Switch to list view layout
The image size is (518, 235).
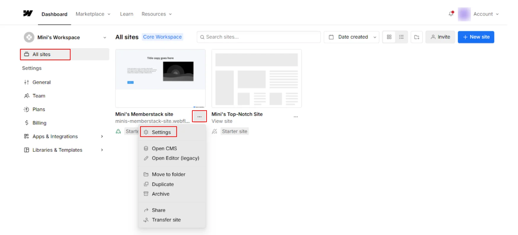[401, 37]
